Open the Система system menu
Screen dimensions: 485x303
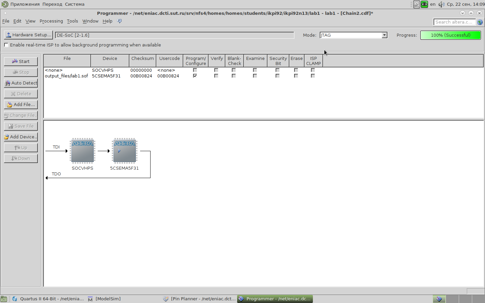pyautogui.click(x=75, y=4)
